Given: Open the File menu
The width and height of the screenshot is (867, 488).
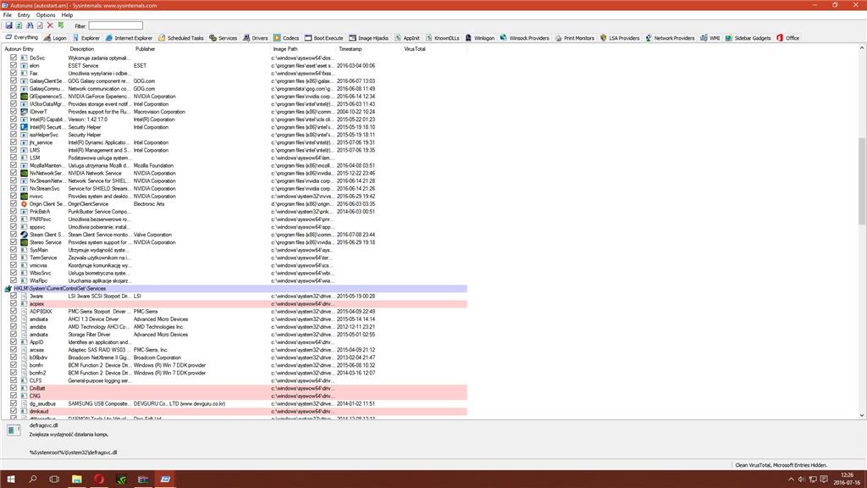Looking at the screenshot, I should coord(7,15).
